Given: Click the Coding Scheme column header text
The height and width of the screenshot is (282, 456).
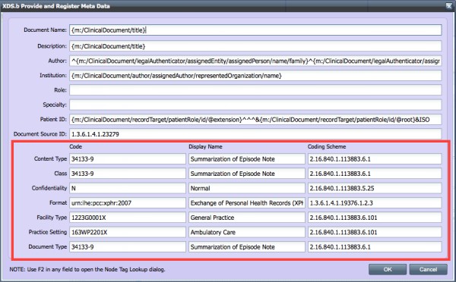Looking at the screenshot, I should (x=327, y=146).
